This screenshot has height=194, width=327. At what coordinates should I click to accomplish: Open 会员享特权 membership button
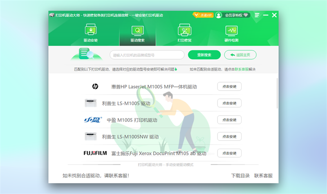coord(236,15)
